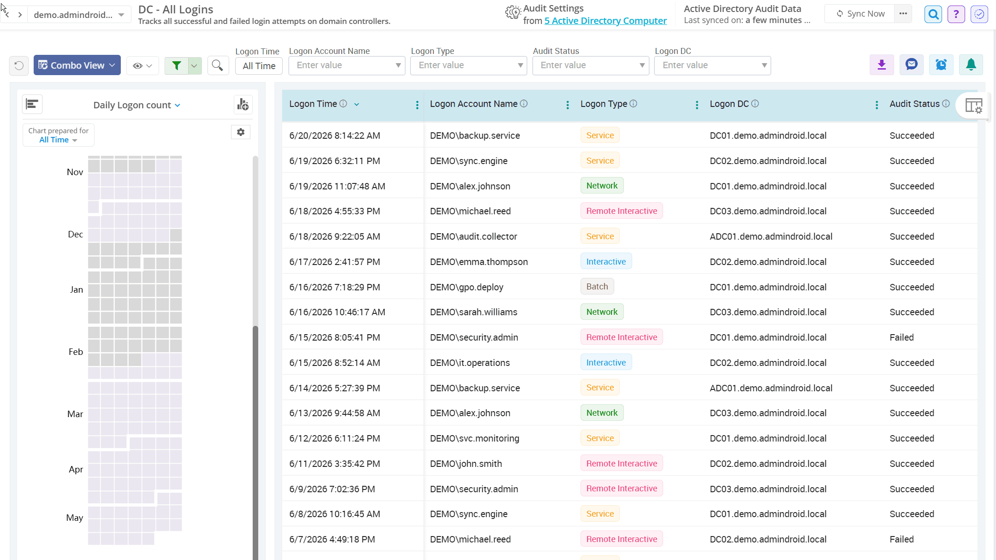This screenshot has width=996, height=560.
Task: Click DEMO\audit.collector account name
Action: pos(474,236)
